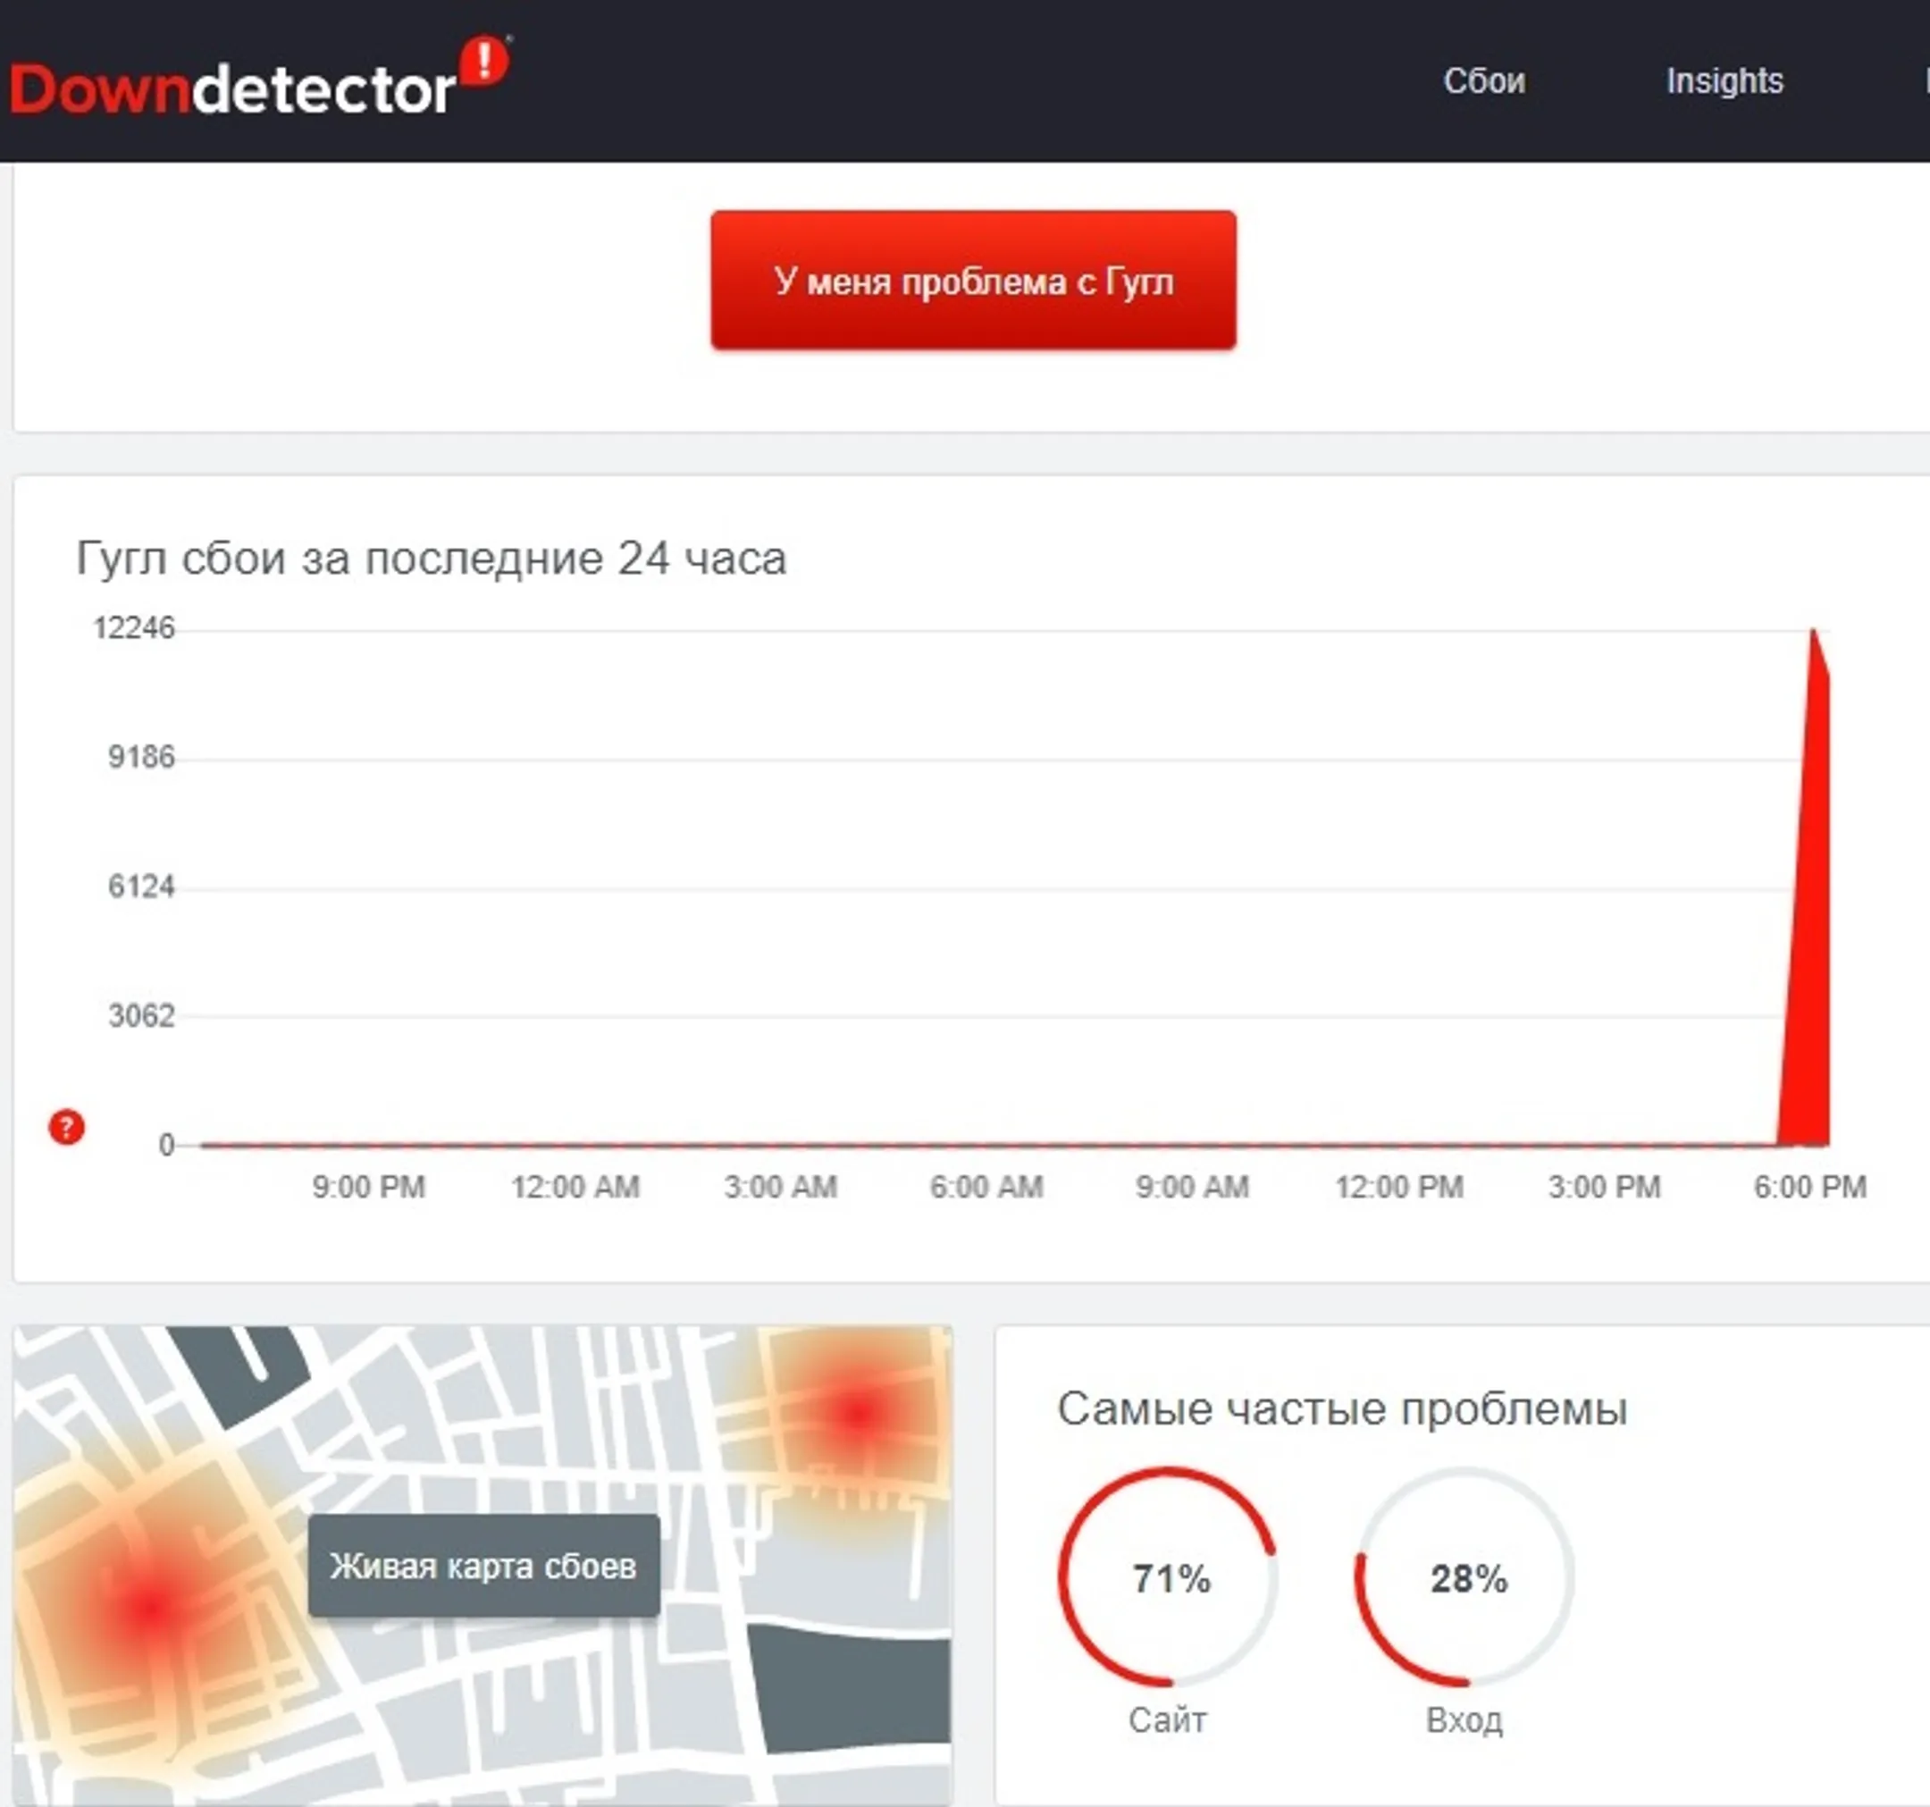Click the Downdetector logo
The width and height of the screenshot is (1930, 1807).
260,78
